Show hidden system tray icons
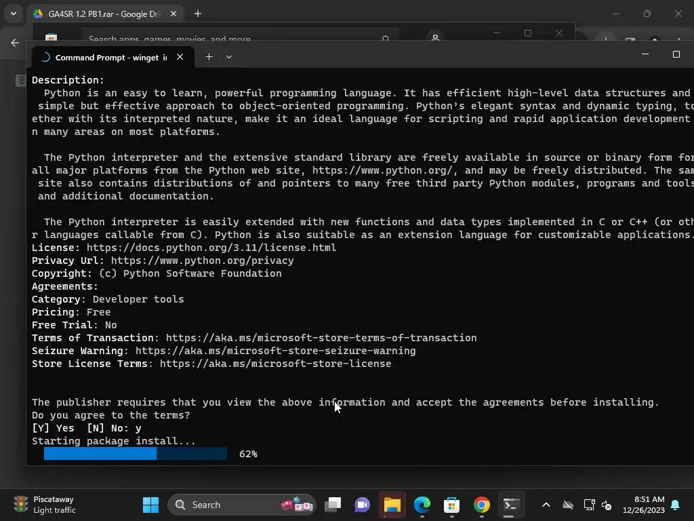Image resolution: width=694 pixels, height=521 pixels. [x=546, y=505]
